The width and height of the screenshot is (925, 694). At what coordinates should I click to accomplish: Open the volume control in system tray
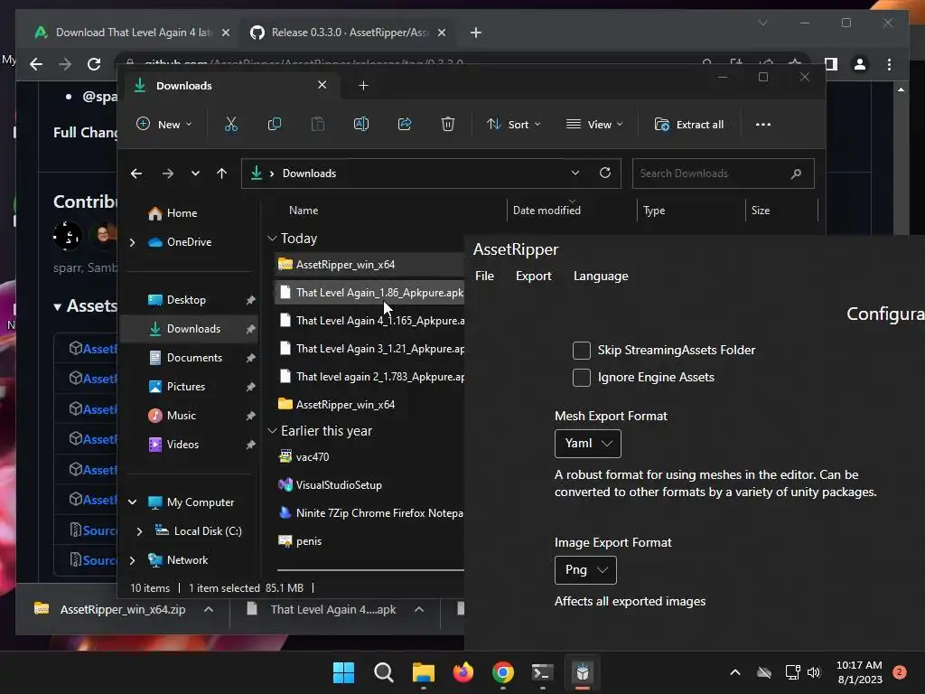[814, 672]
